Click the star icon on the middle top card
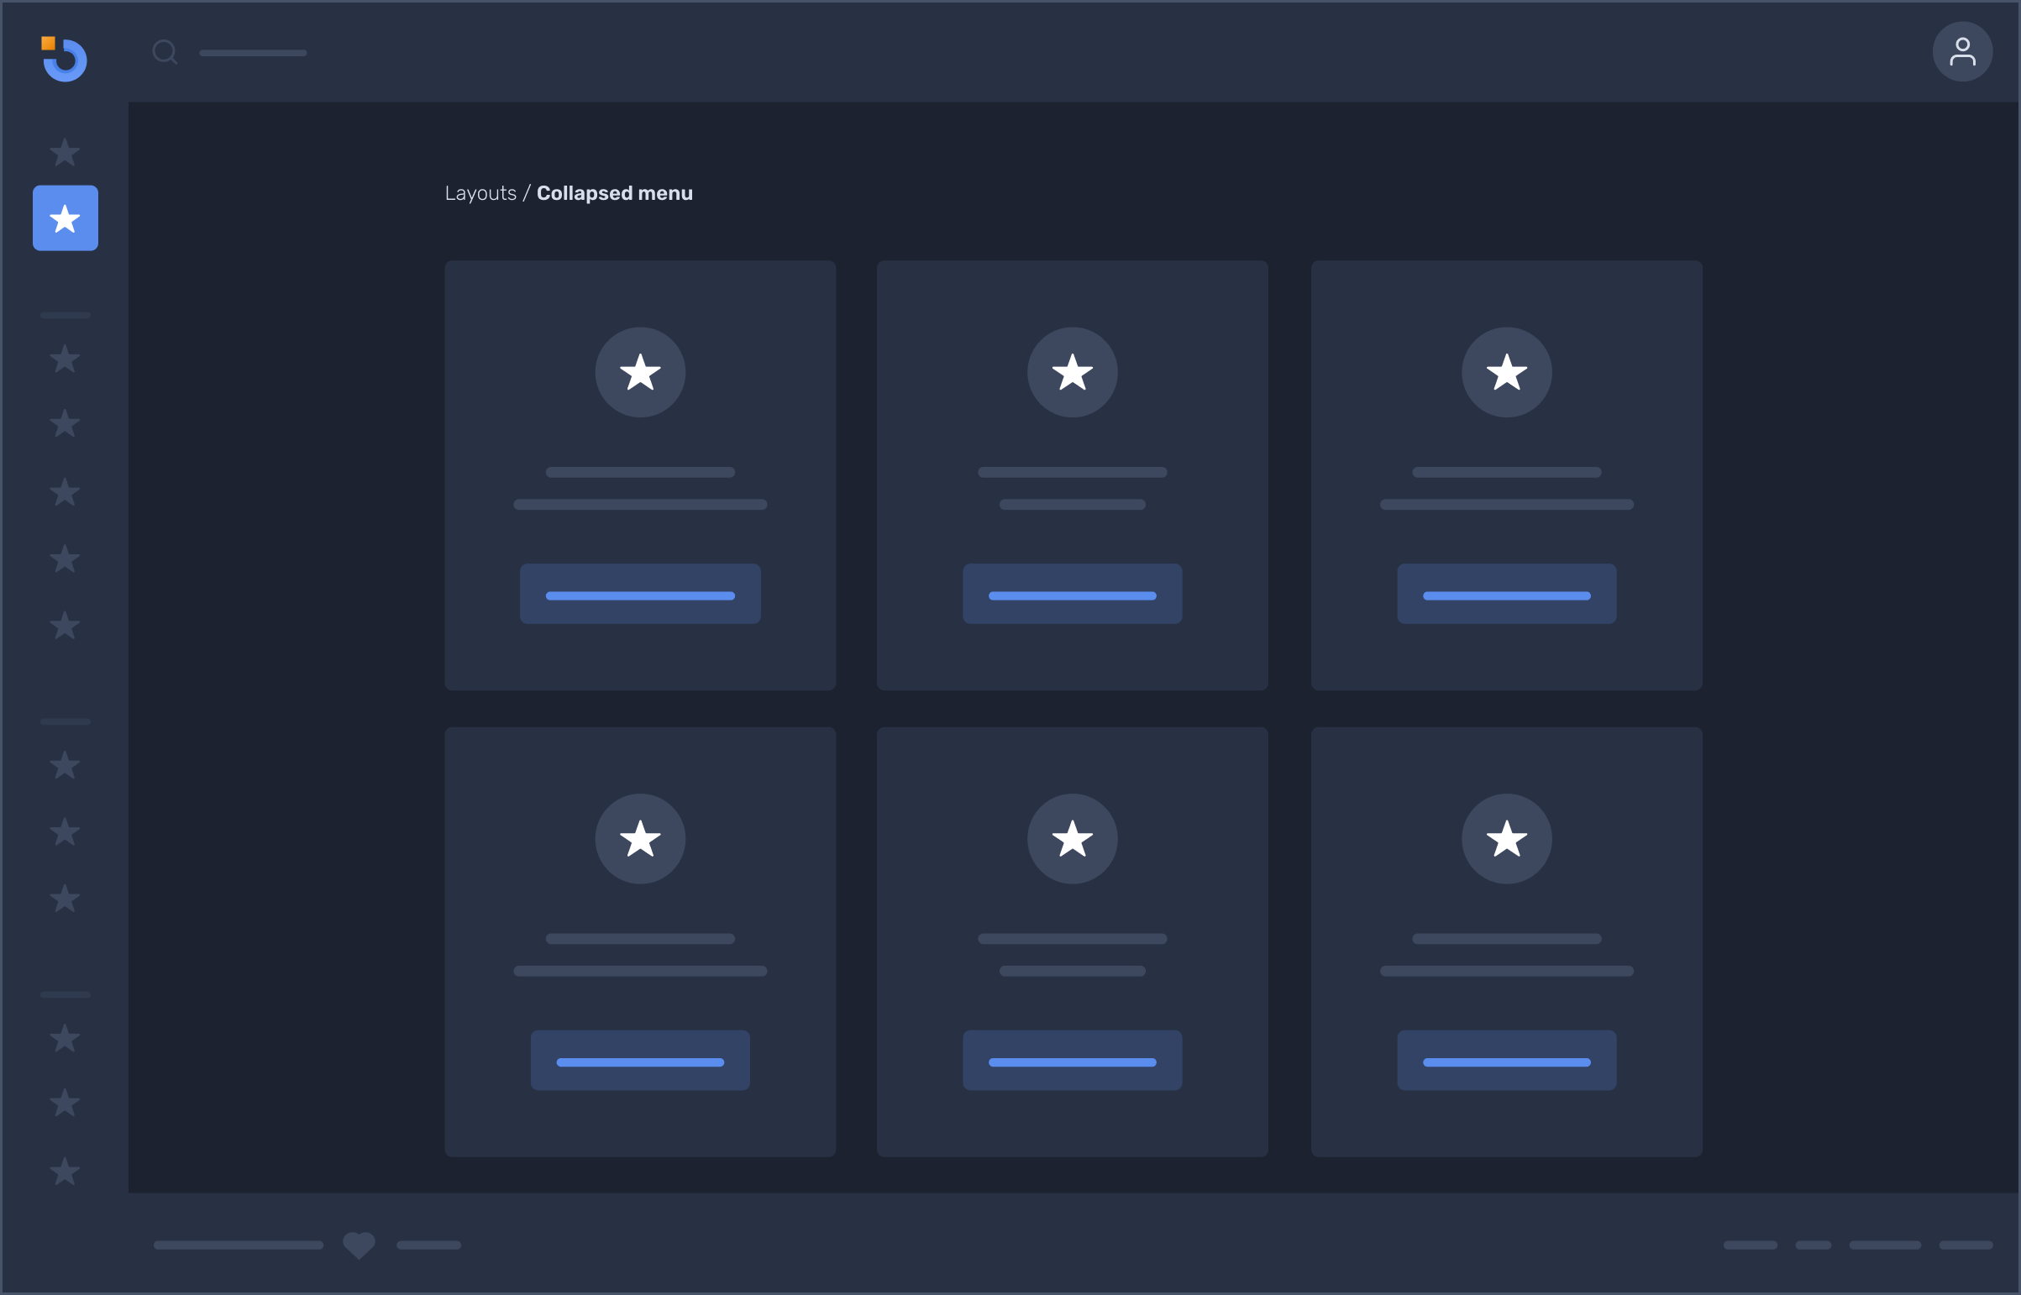Viewport: 2021px width, 1295px height. [1073, 372]
